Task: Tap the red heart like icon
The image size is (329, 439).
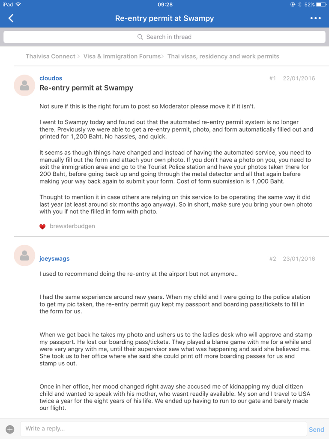Action: 42,226
